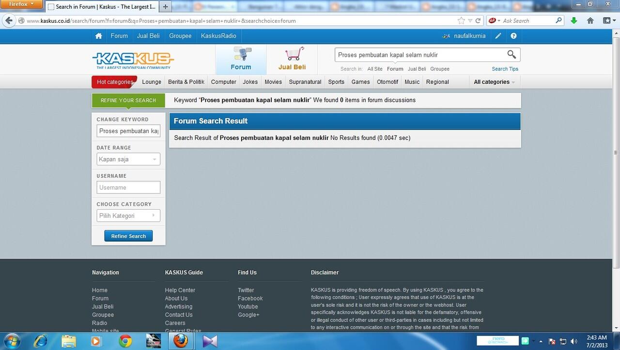Open the Windows Start menu
The image size is (620, 350).
pos(12,341)
